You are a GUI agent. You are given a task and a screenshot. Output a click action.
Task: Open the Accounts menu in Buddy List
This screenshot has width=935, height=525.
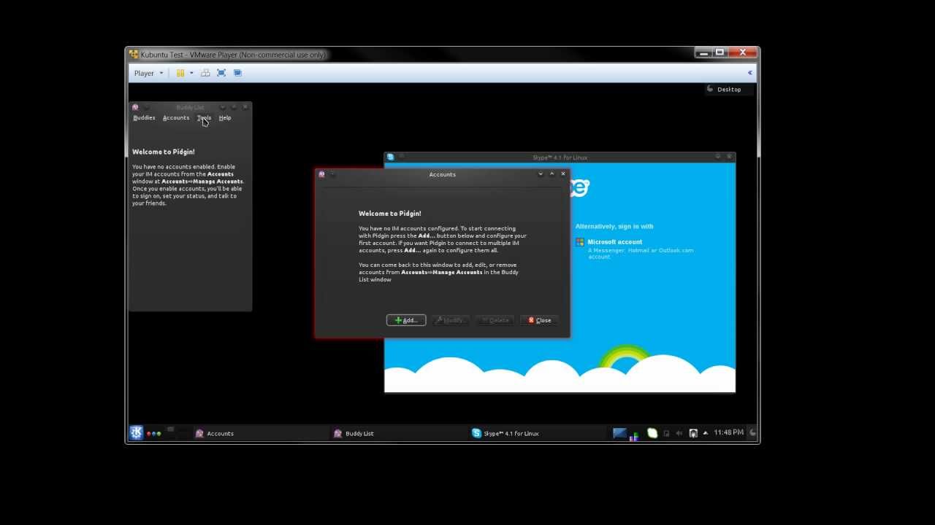point(176,117)
